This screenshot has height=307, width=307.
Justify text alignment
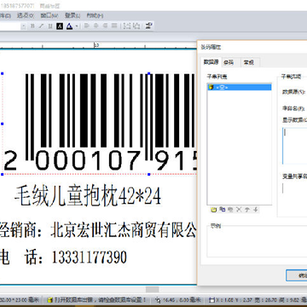click(114, 26)
